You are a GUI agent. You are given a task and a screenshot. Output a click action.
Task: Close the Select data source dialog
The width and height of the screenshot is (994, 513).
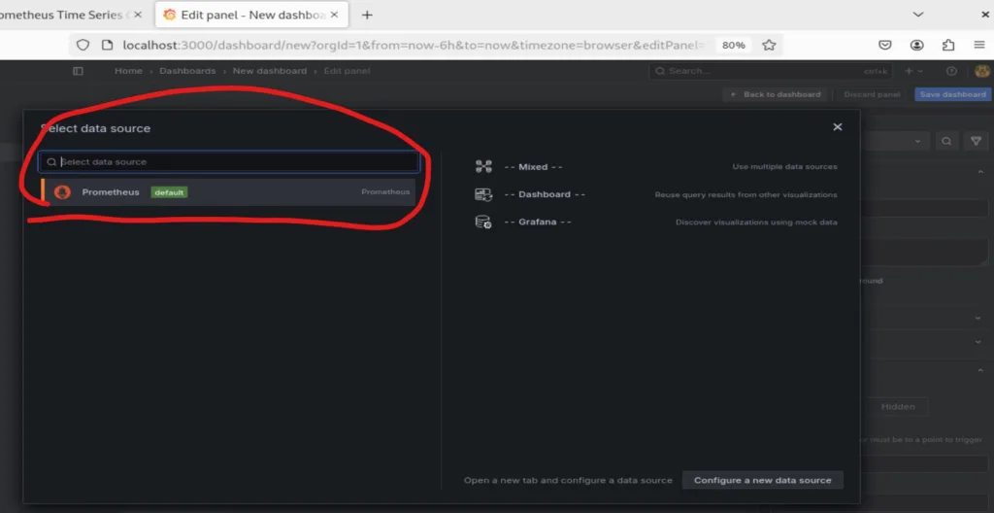(837, 127)
